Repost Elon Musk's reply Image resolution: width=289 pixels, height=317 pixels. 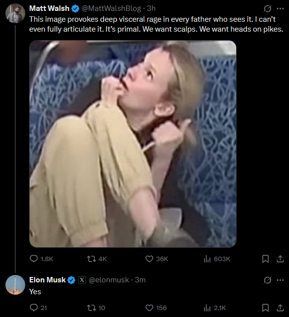tap(96, 308)
